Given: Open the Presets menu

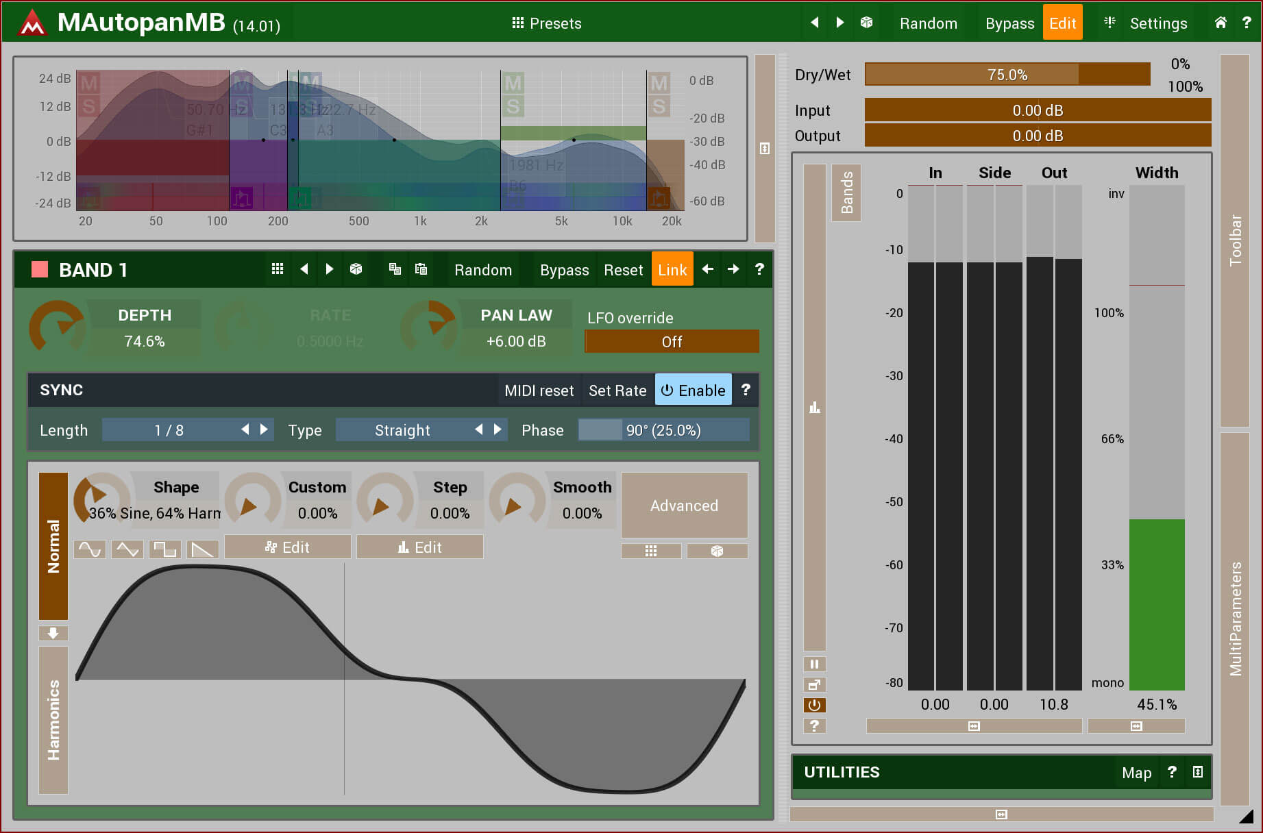Looking at the screenshot, I should pos(546,23).
